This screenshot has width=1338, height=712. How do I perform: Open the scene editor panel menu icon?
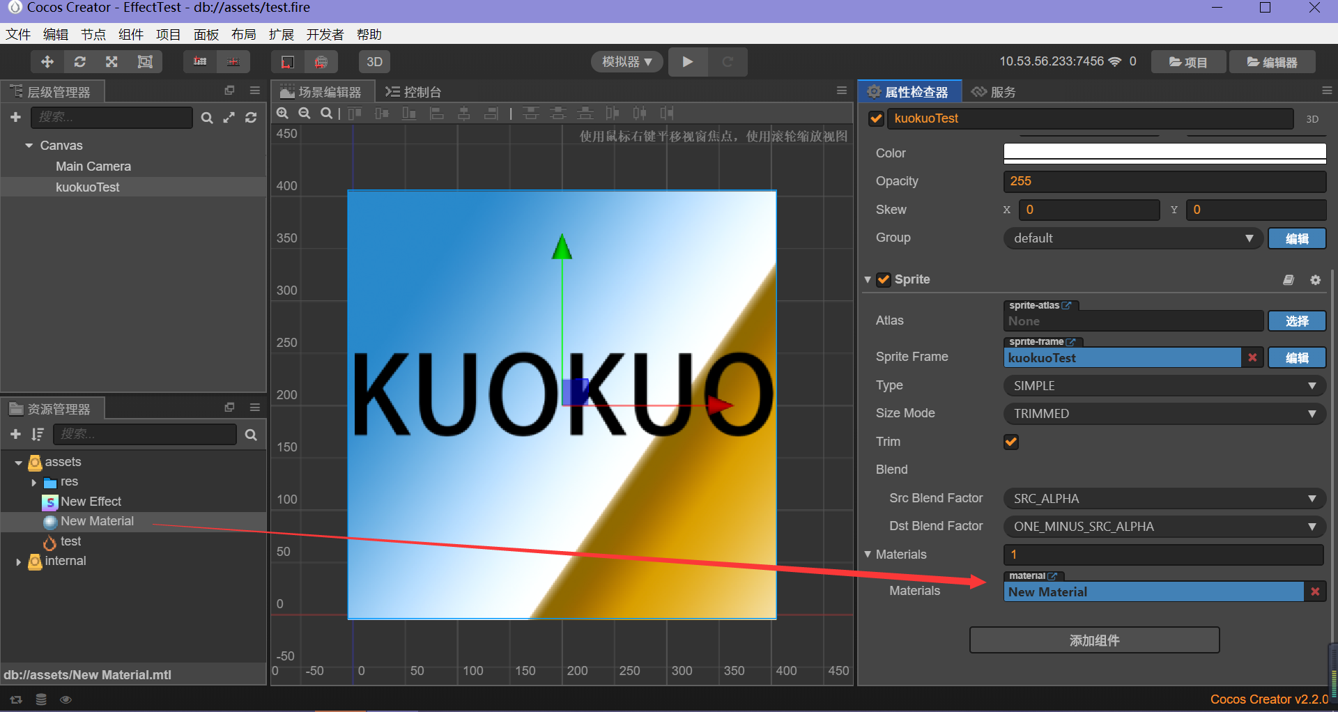842,91
